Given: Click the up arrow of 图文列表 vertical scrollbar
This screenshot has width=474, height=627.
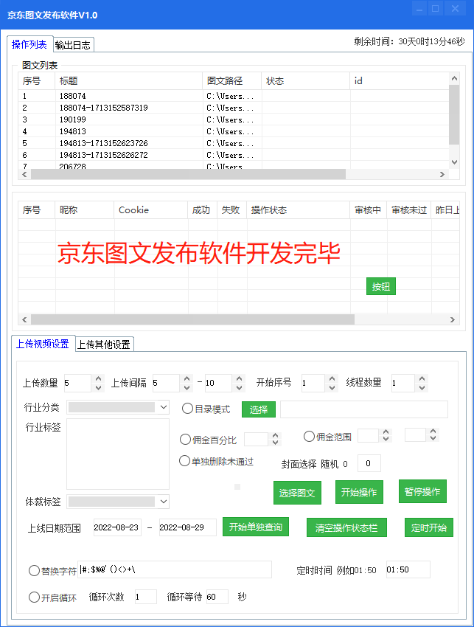Looking at the screenshot, I should (x=454, y=78).
